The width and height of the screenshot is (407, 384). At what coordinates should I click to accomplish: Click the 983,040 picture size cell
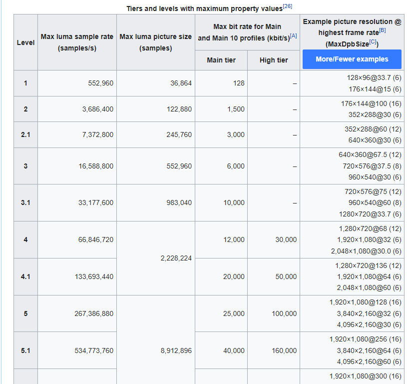[156, 202]
